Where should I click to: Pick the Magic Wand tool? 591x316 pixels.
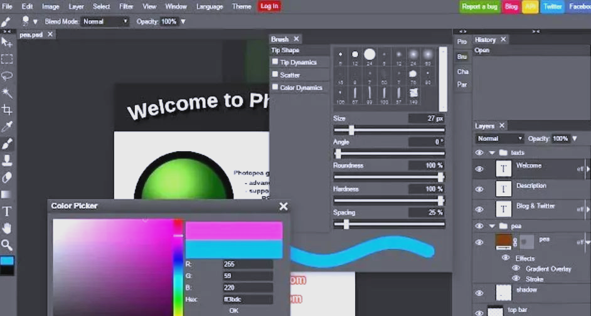coord(7,93)
